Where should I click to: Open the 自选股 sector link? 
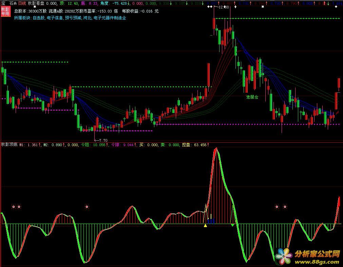[x=39, y=18]
